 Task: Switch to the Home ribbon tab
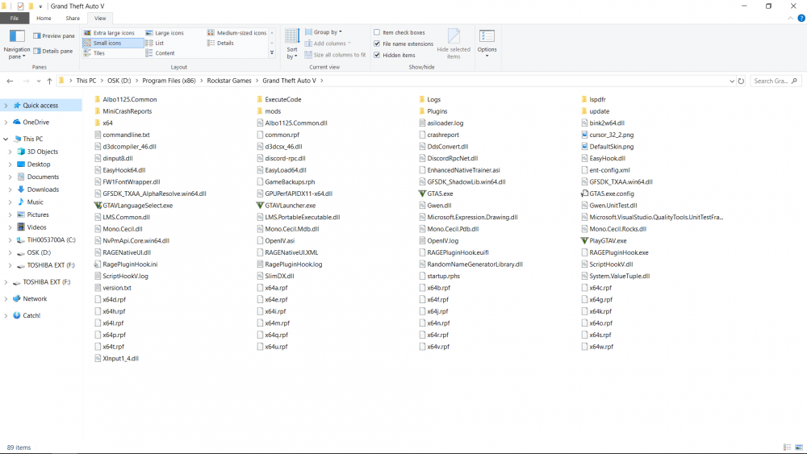point(44,18)
